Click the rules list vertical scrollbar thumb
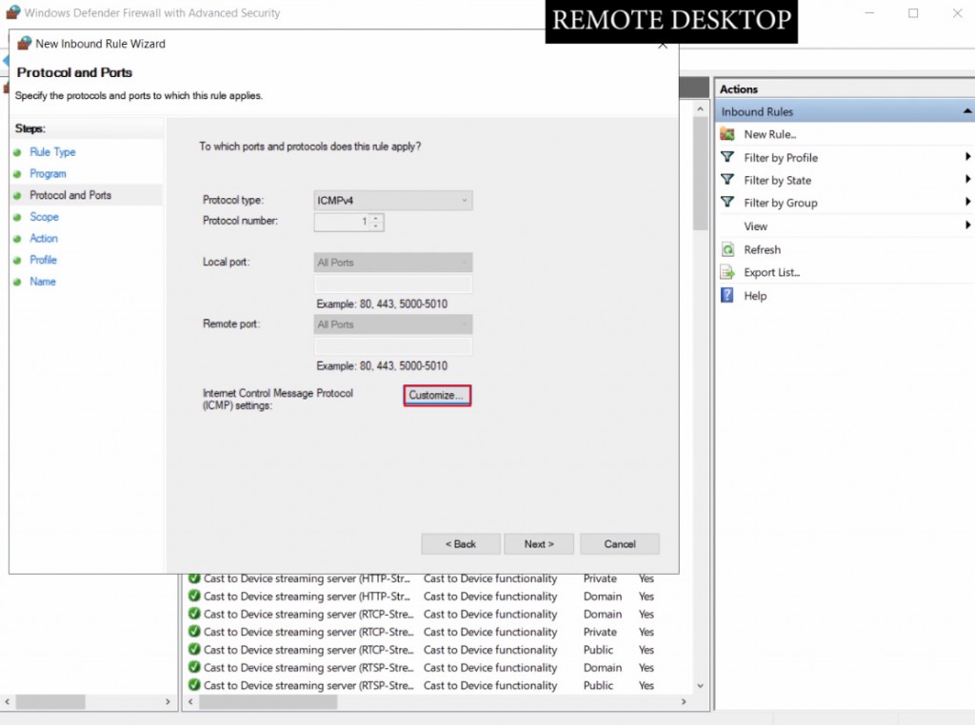This screenshot has height=725, width=975. [x=700, y=174]
